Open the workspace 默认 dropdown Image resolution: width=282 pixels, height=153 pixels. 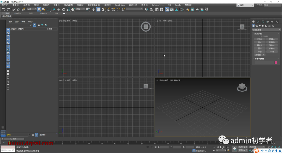[x=272, y=5]
